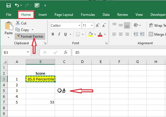
Task: Click the table grid icon in quick access toolbar
Action: coord(37,5)
